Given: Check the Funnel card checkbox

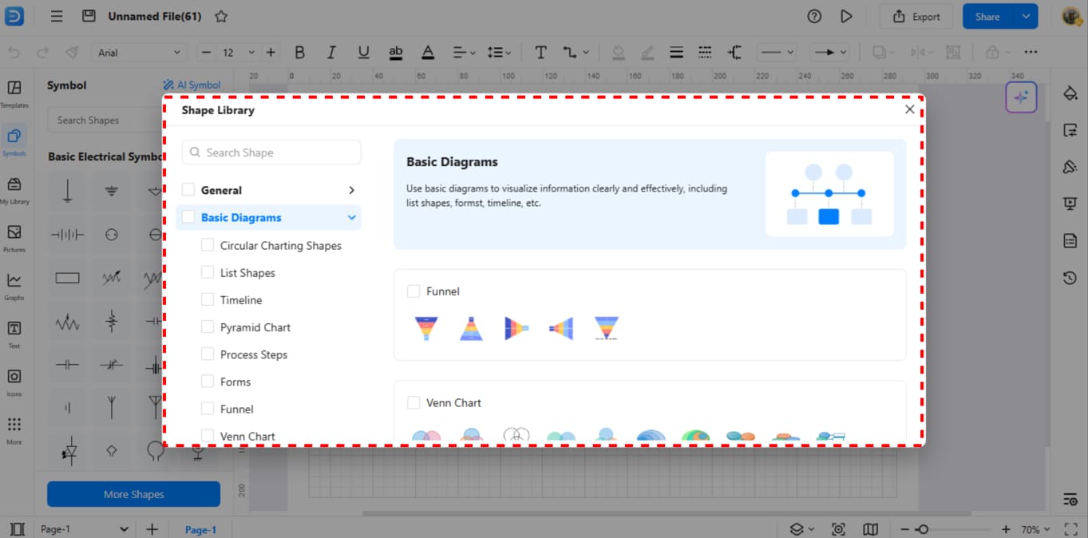Looking at the screenshot, I should click(x=413, y=291).
